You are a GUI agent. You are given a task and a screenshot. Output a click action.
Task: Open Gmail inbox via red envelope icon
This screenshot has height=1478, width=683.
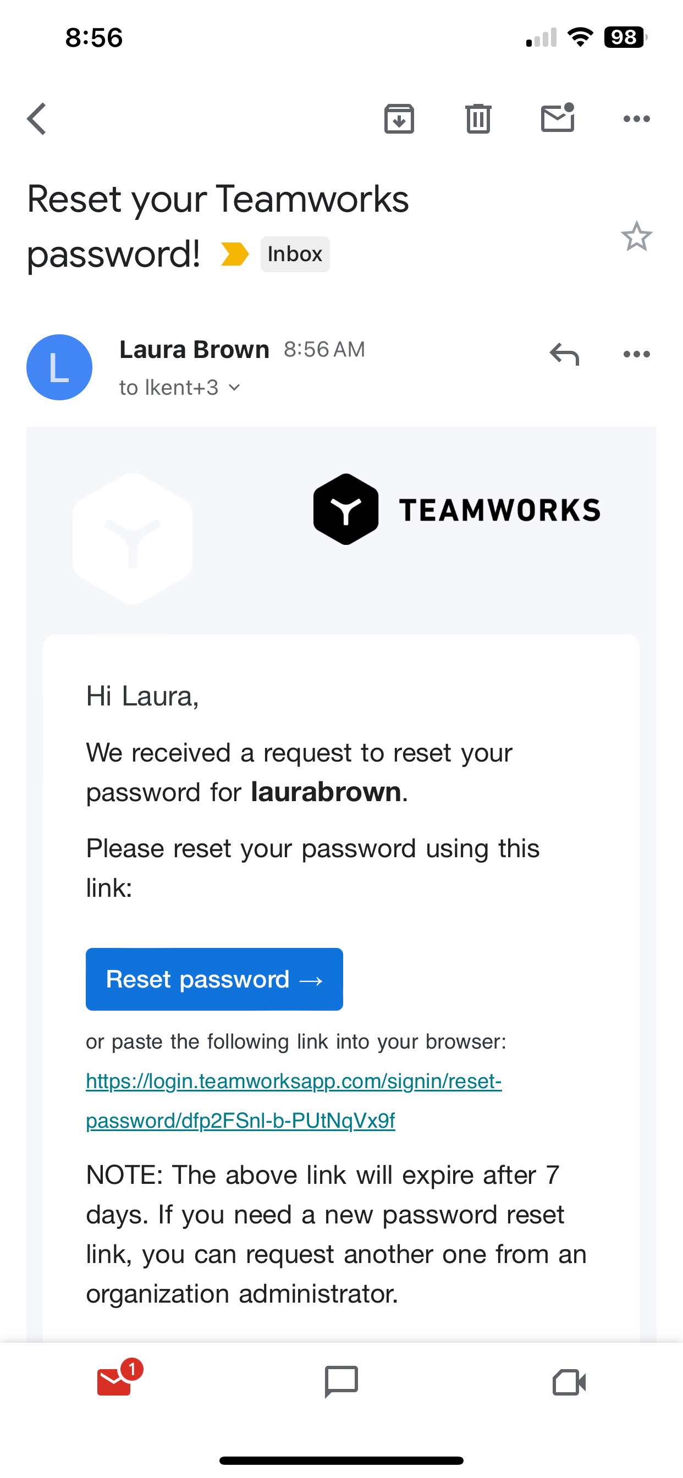[114, 1383]
